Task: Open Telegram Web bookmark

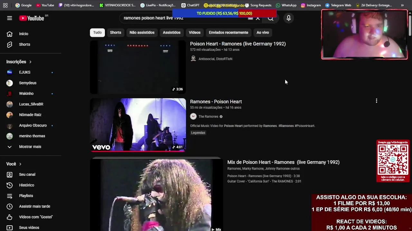Action: (x=338, y=5)
